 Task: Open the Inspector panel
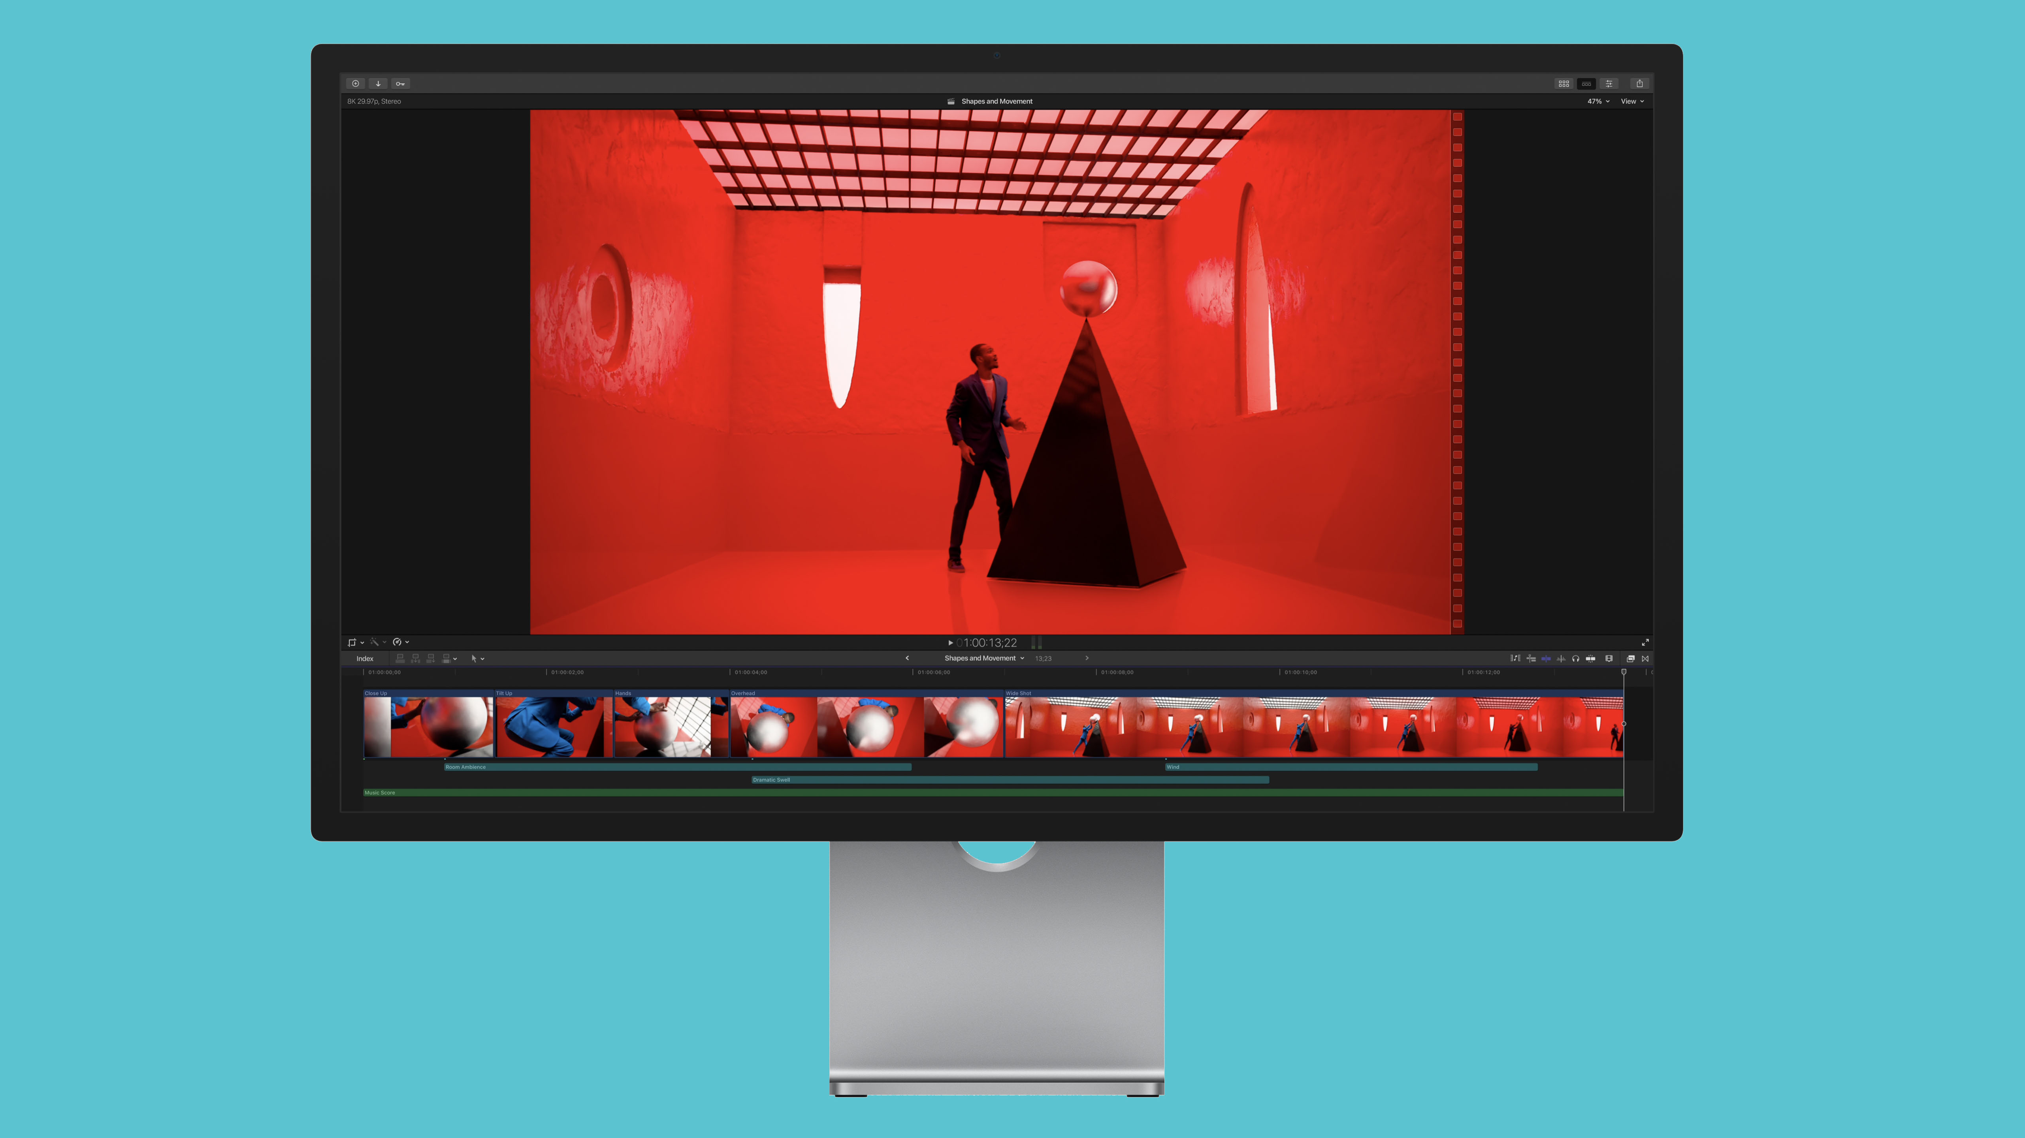tap(1609, 84)
